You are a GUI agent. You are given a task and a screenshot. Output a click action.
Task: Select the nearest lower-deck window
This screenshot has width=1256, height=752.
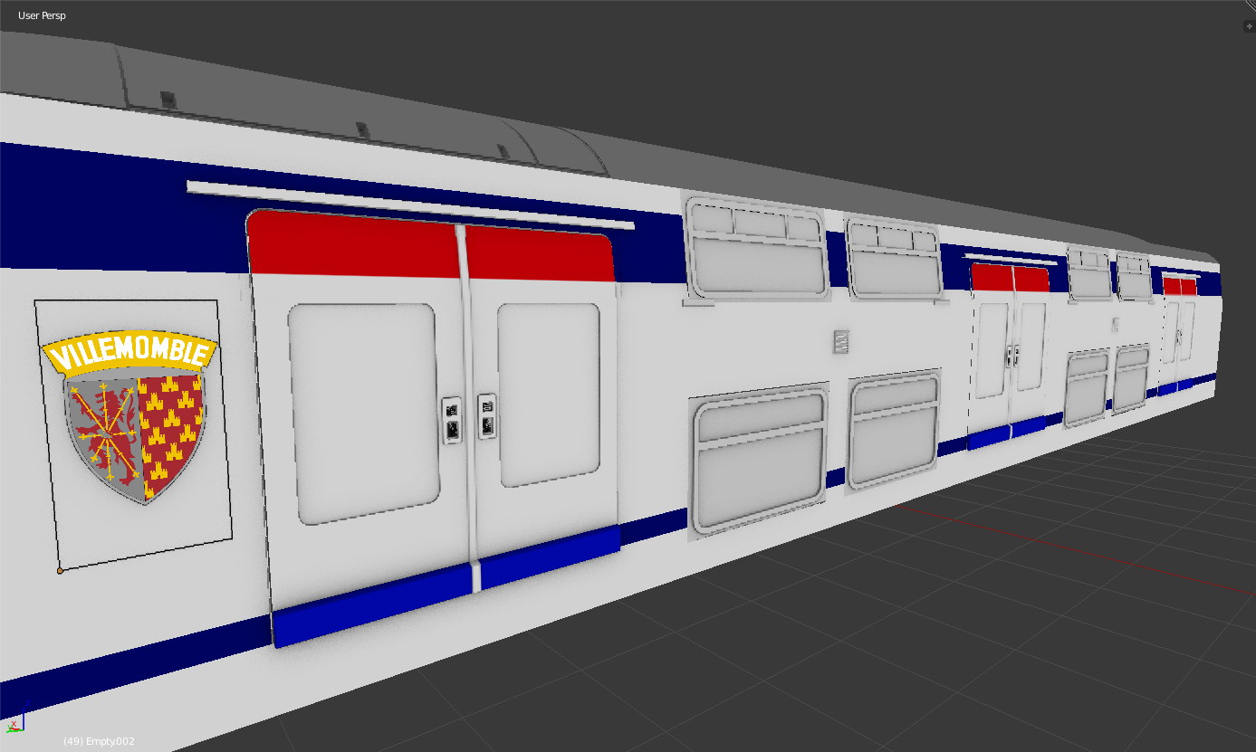tap(759, 459)
